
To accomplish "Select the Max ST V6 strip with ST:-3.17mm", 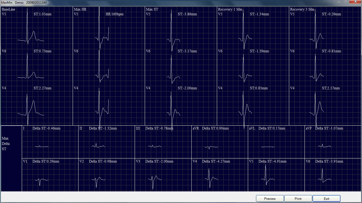I will pos(172,70).
